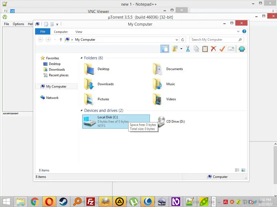Switch to Notepad++ on the taskbar

click(x=189, y=202)
